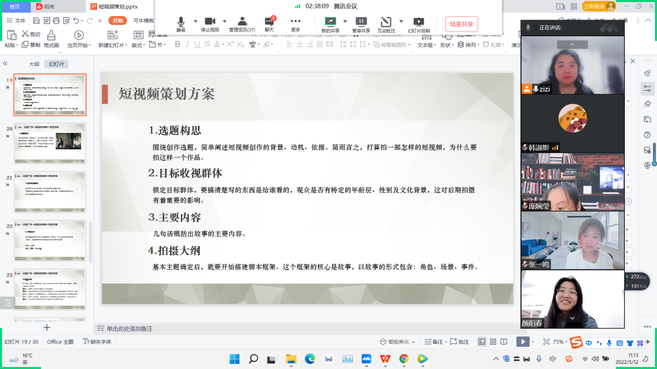Click the interactive annotation (互动批注) icon
This screenshot has height=369, width=657.
[x=386, y=24]
